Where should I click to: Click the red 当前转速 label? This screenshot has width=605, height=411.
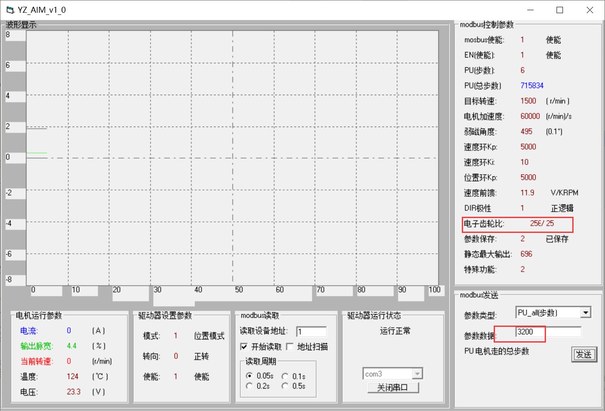pos(37,361)
